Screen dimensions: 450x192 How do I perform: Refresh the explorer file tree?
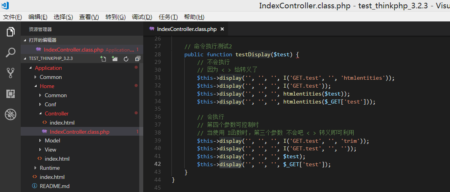pos(126,59)
